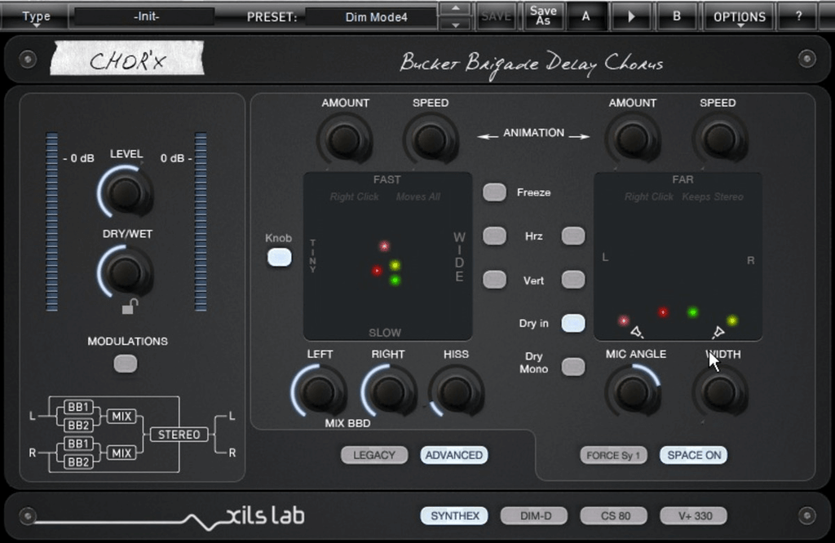Click the WIDTH knob
Viewport: 835px width, 543px height.
click(x=720, y=392)
